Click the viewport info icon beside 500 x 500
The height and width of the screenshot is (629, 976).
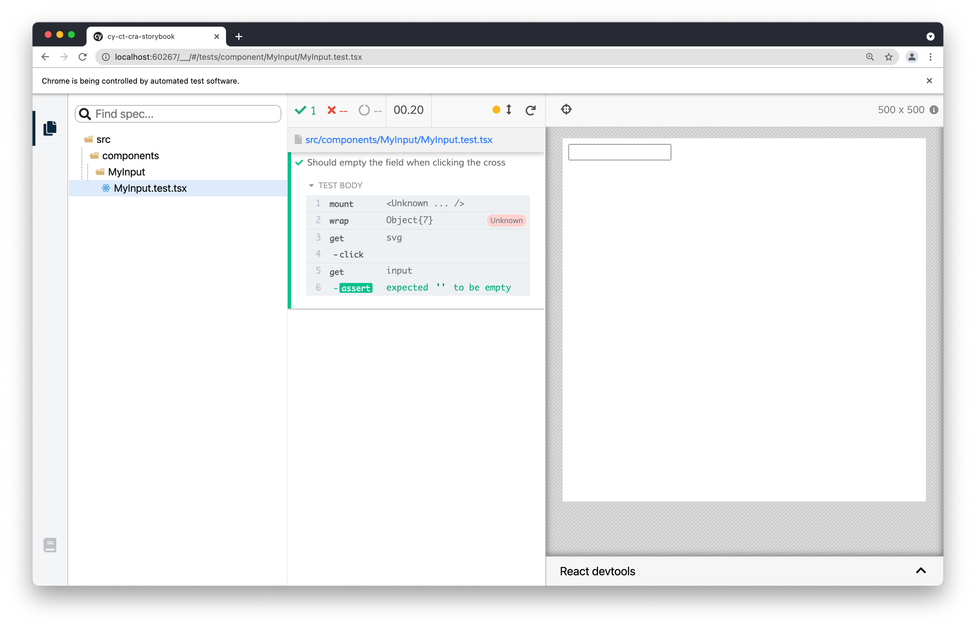(x=934, y=110)
